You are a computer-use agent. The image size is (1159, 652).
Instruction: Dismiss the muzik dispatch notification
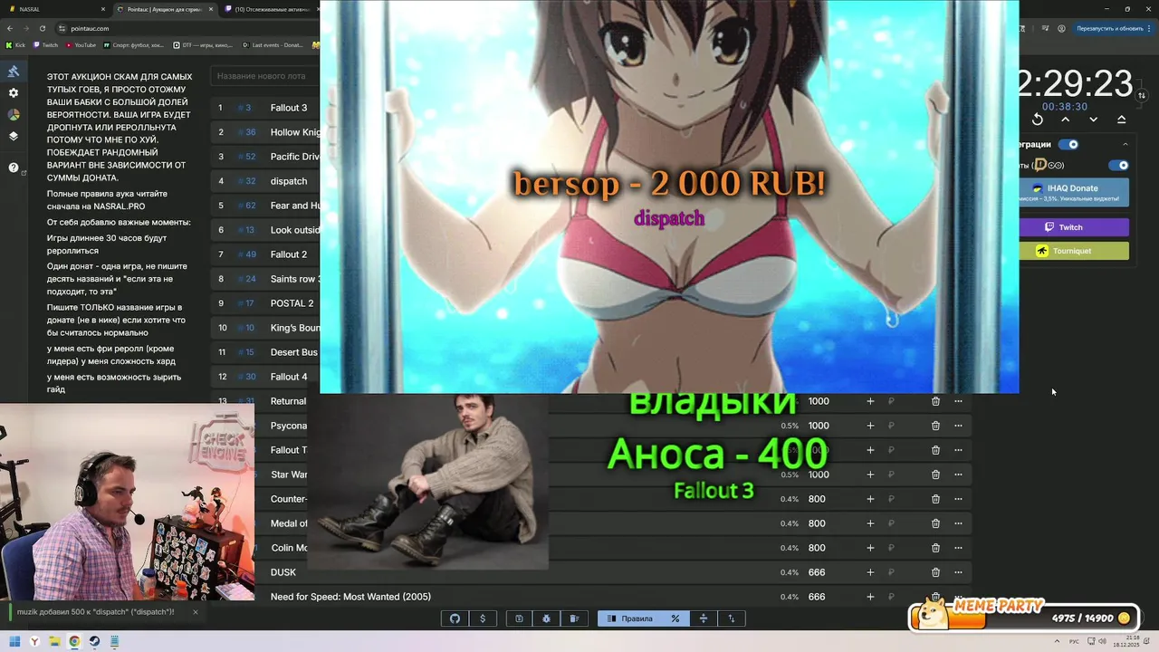pyautogui.click(x=195, y=612)
